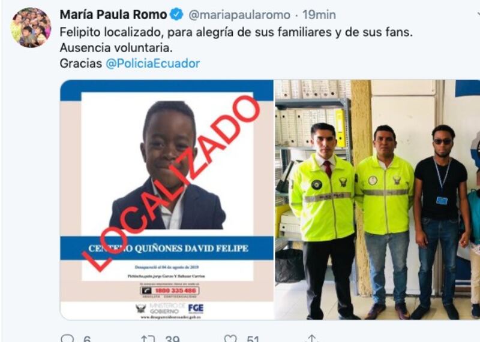Like the tweet with the heart icon
The height and width of the screenshot is (342, 480).
230,338
